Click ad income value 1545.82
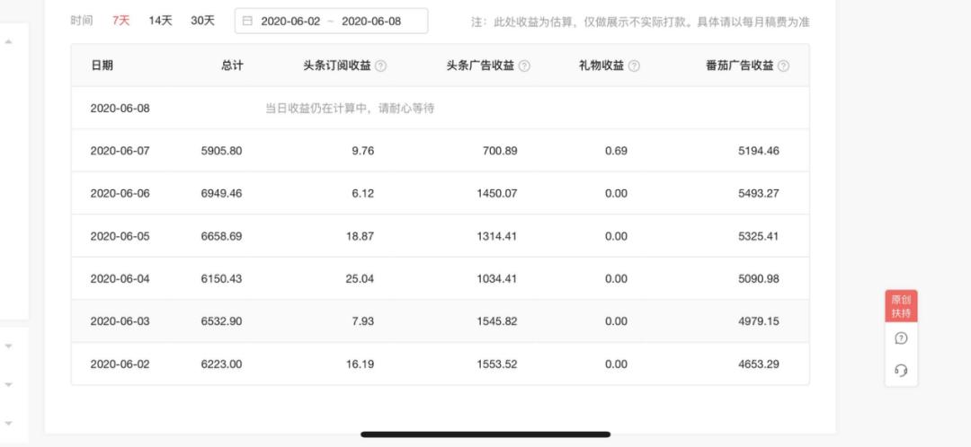 [x=496, y=321]
